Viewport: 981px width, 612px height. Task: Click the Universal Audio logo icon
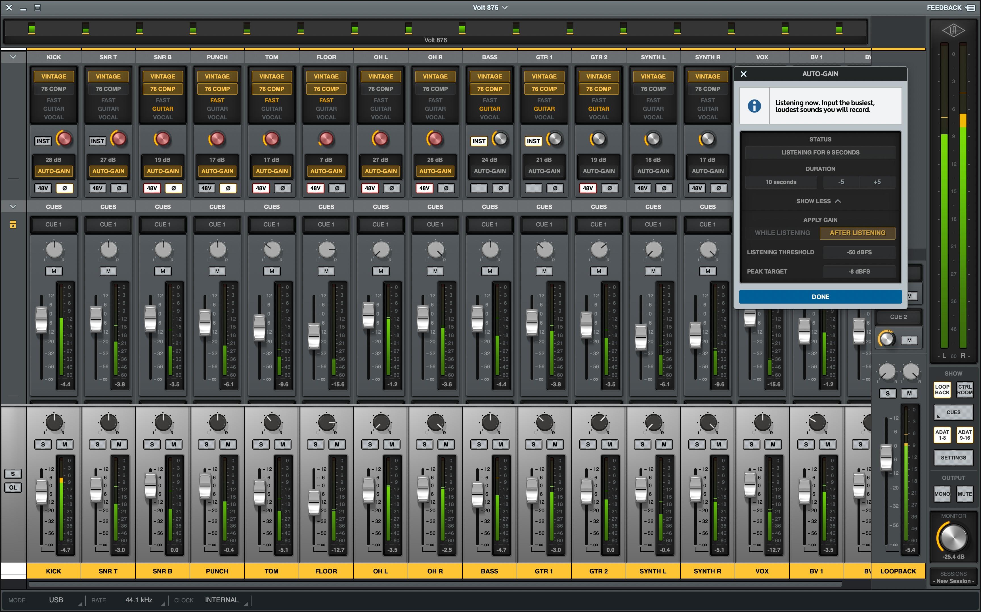(x=953, y=30)
